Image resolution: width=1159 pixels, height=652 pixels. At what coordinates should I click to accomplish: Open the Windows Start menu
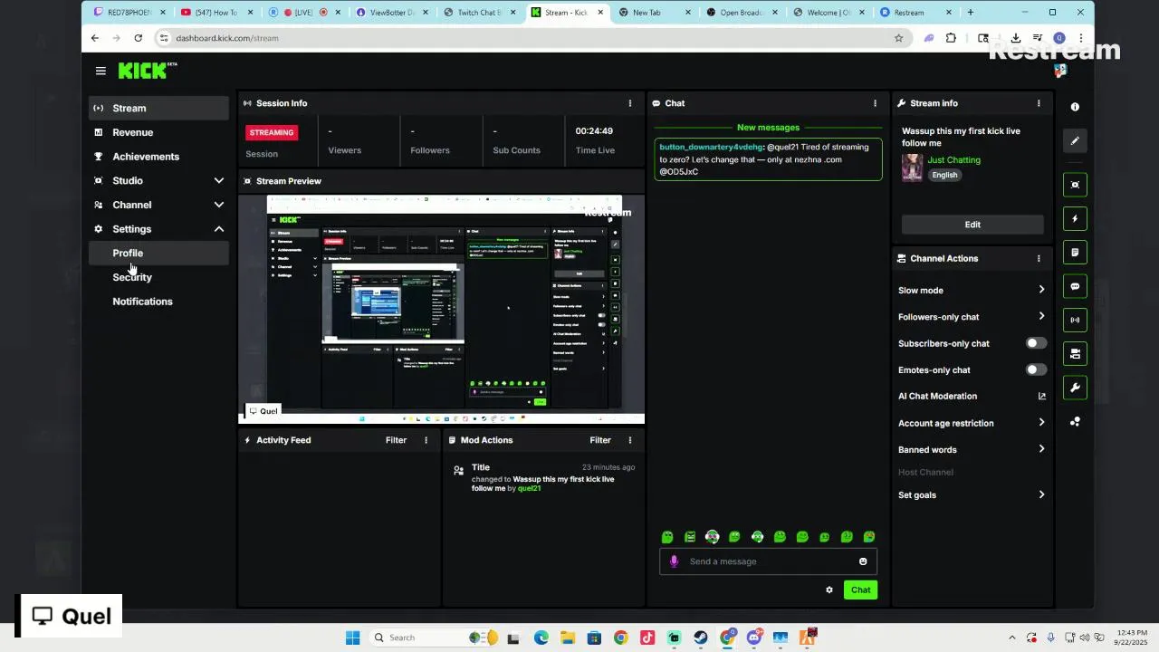352,638
